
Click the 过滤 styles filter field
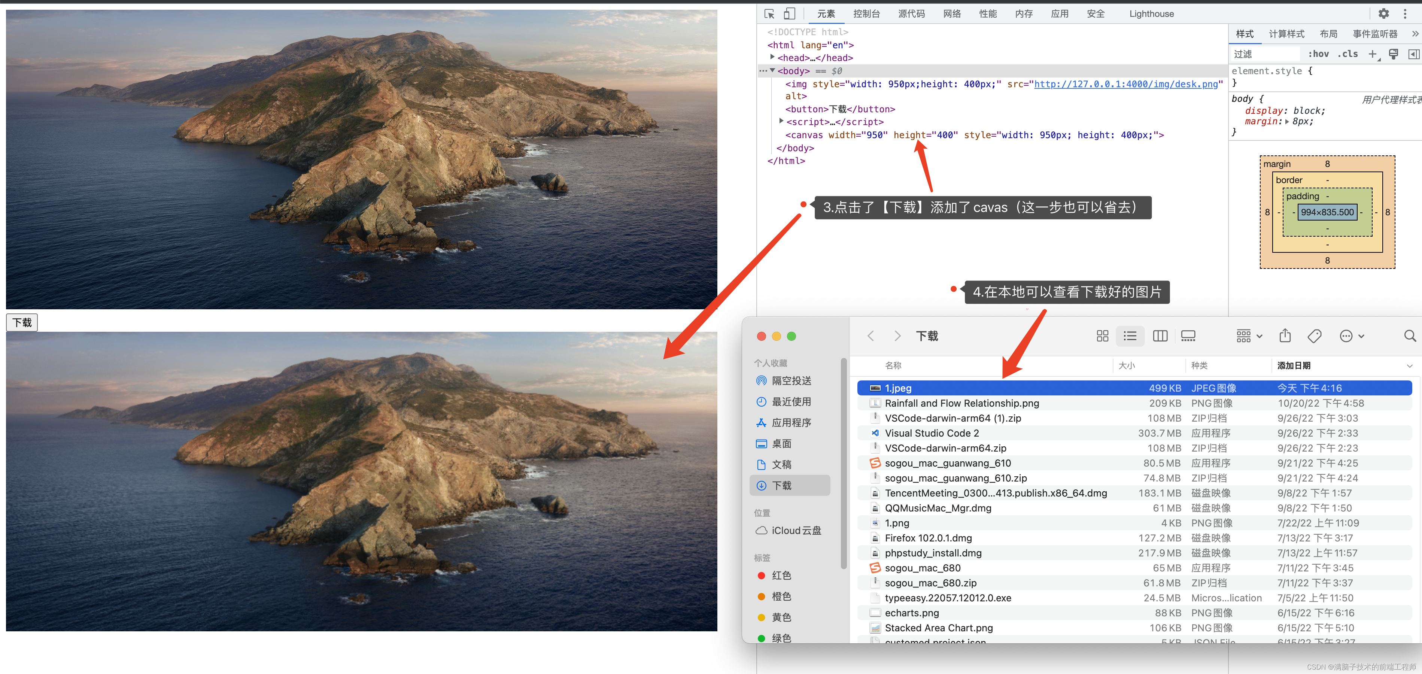click(x=1265, y=54)
